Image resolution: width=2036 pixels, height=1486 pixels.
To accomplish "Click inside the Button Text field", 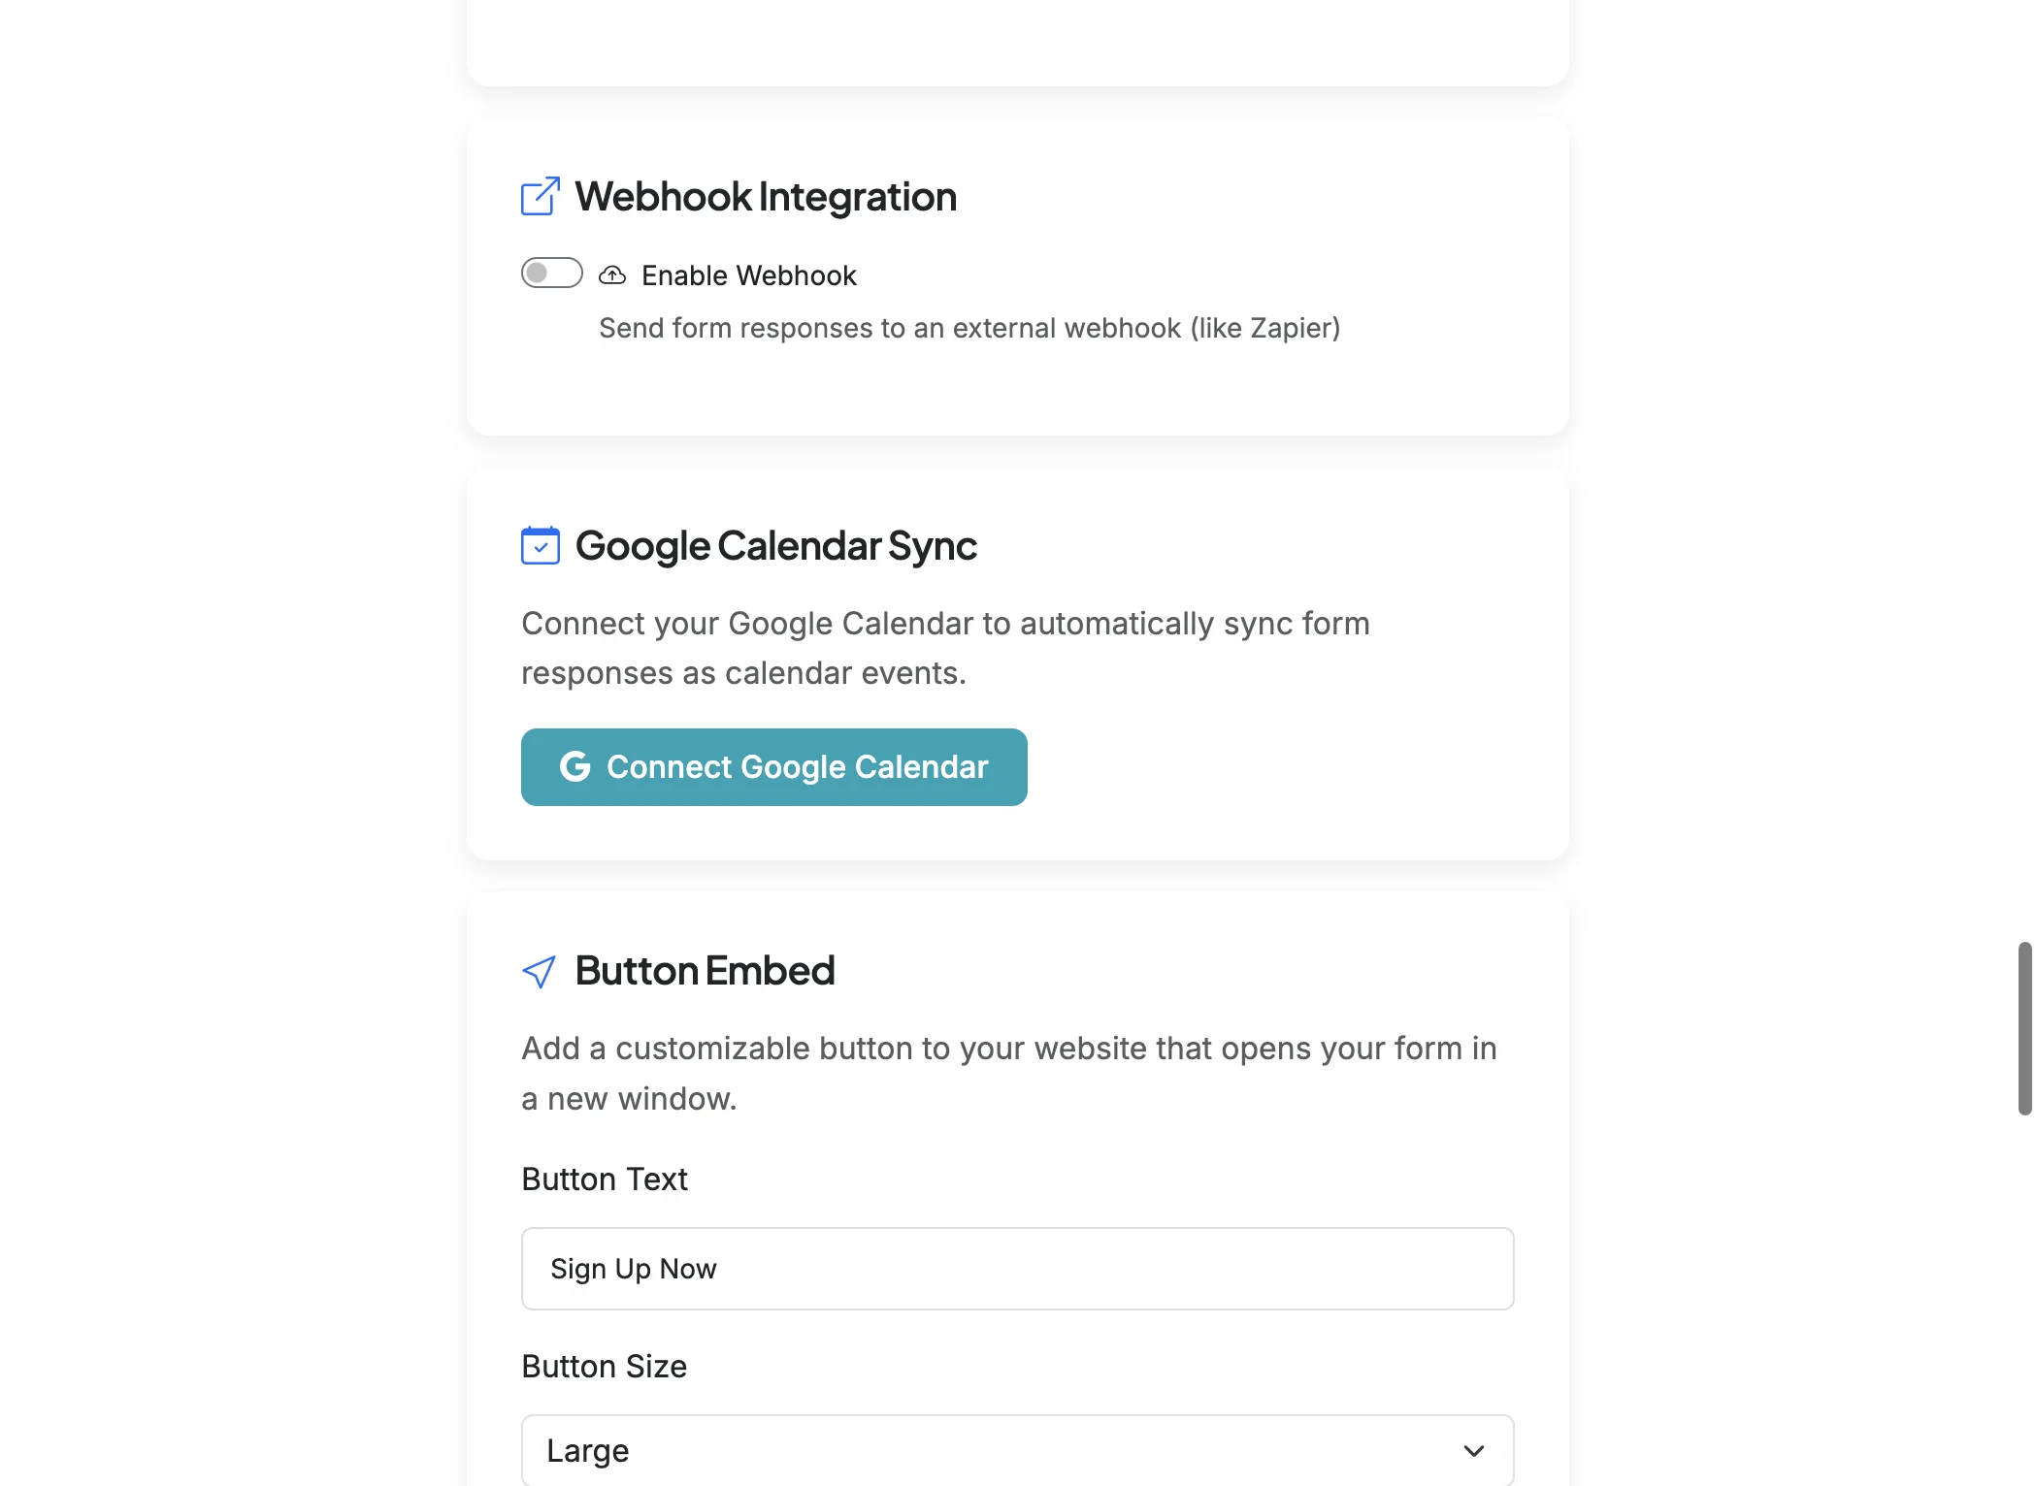I will point(1016,1268).
